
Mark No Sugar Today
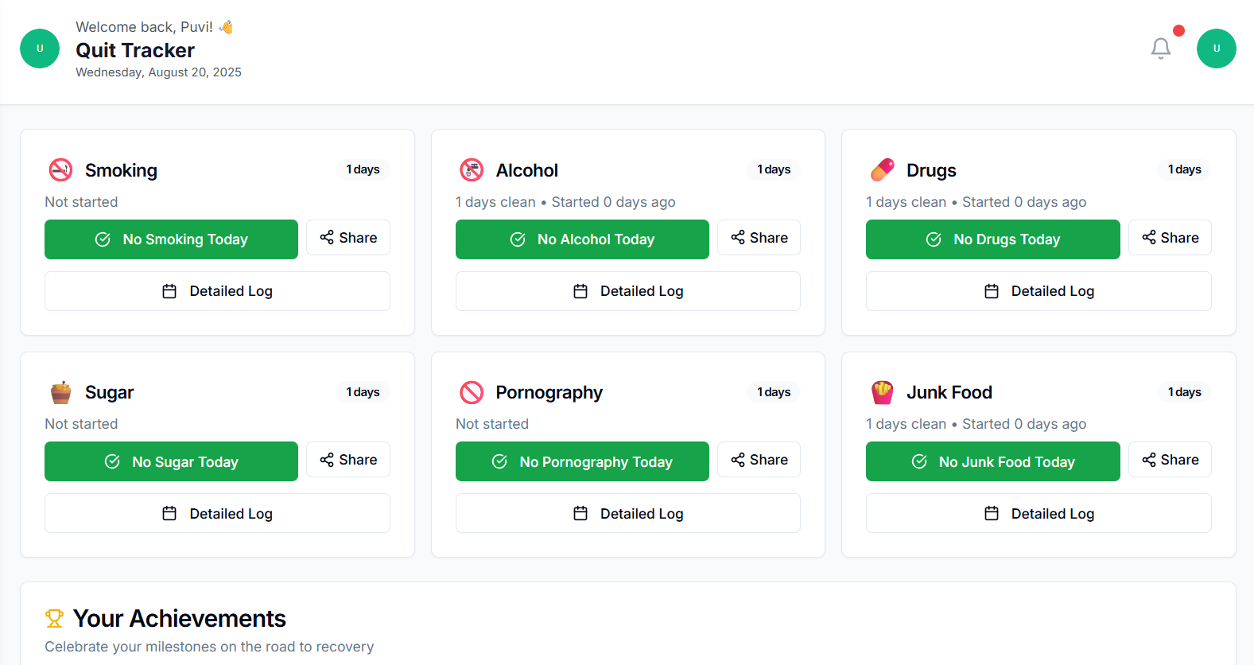tap(171, 461)
